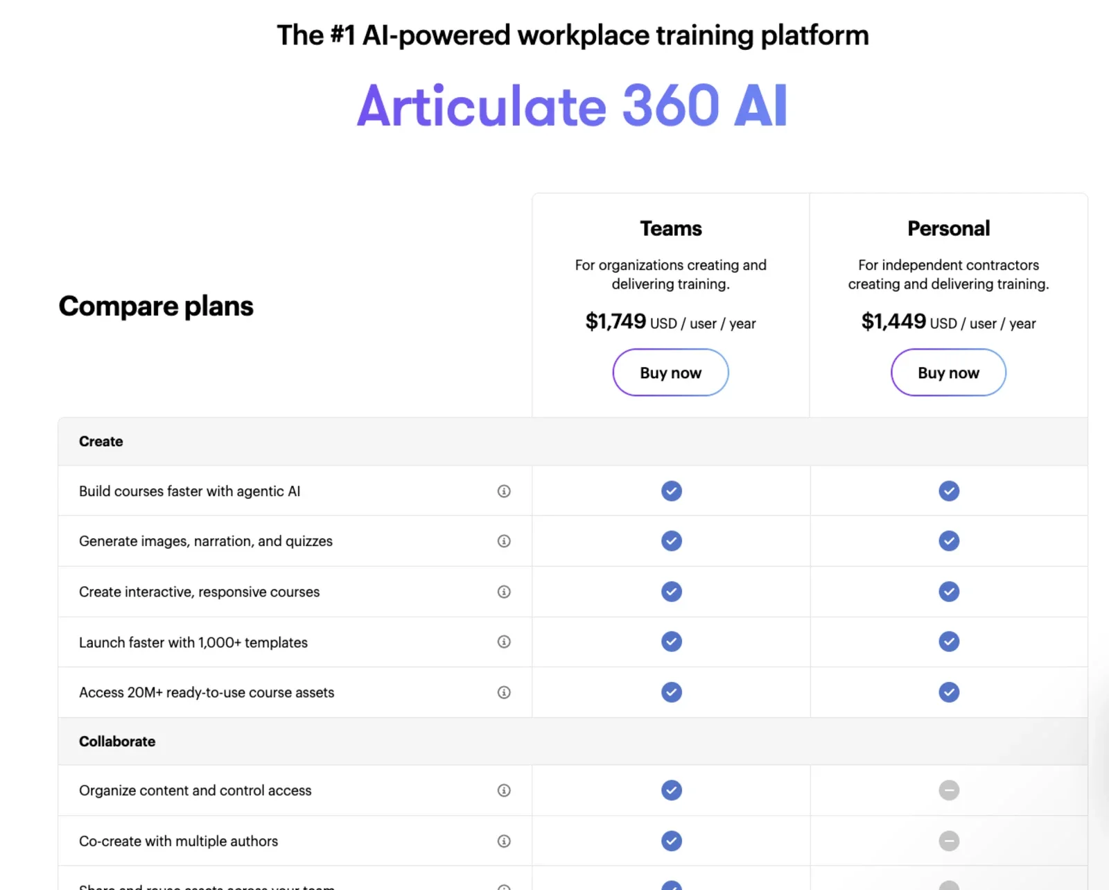Click 'For organizations creating and delivering training' text
The image size is (1109, 890).
coord(670,275)
